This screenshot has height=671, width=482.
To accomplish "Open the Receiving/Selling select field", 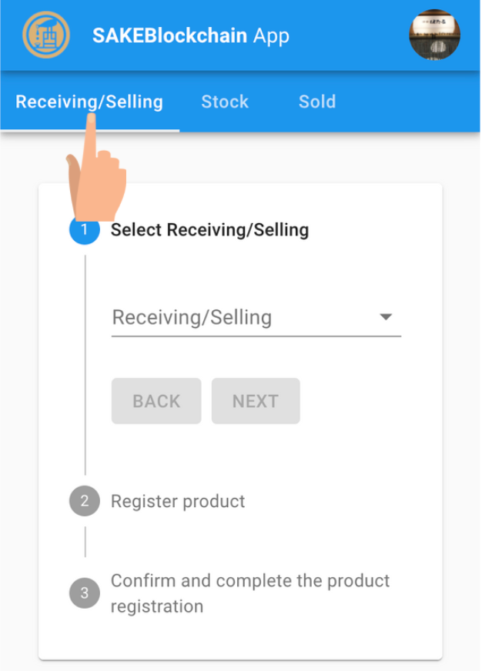I will [x=246, y=317].
